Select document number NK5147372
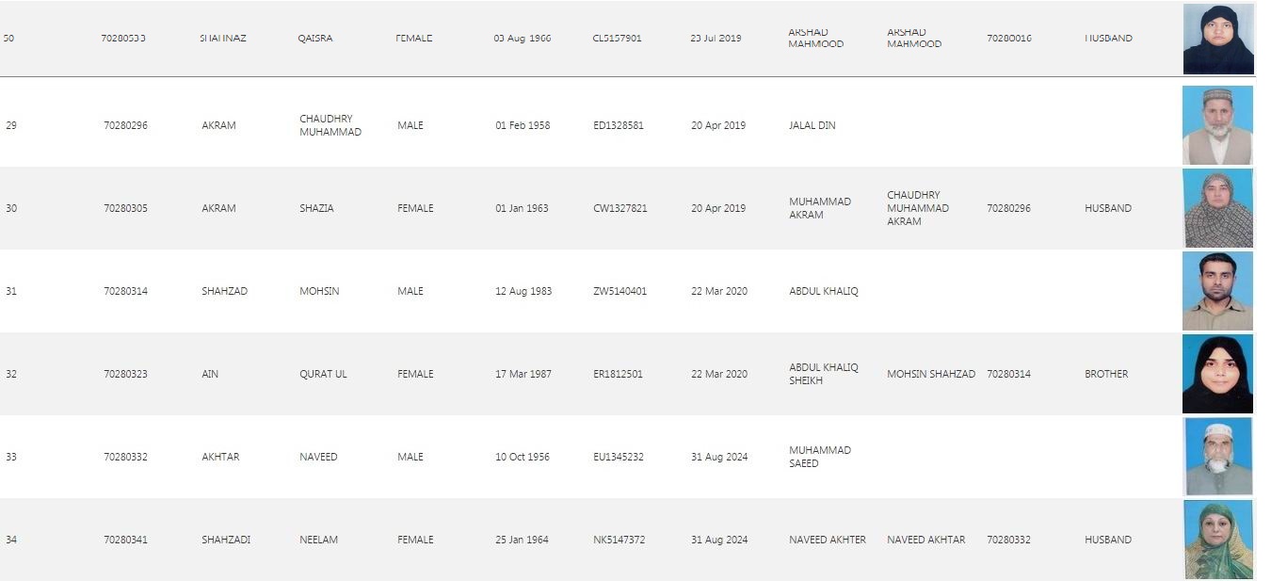Image resolution: width=1271 pixels, height=581 pixels. point(619,540)
